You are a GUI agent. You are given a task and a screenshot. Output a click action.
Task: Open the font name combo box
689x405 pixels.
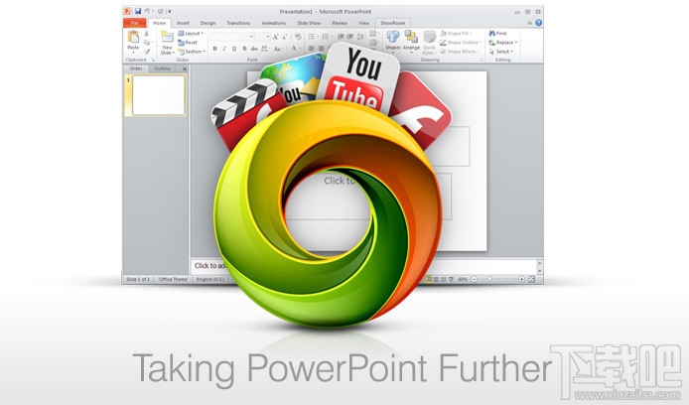coord(232,37)
